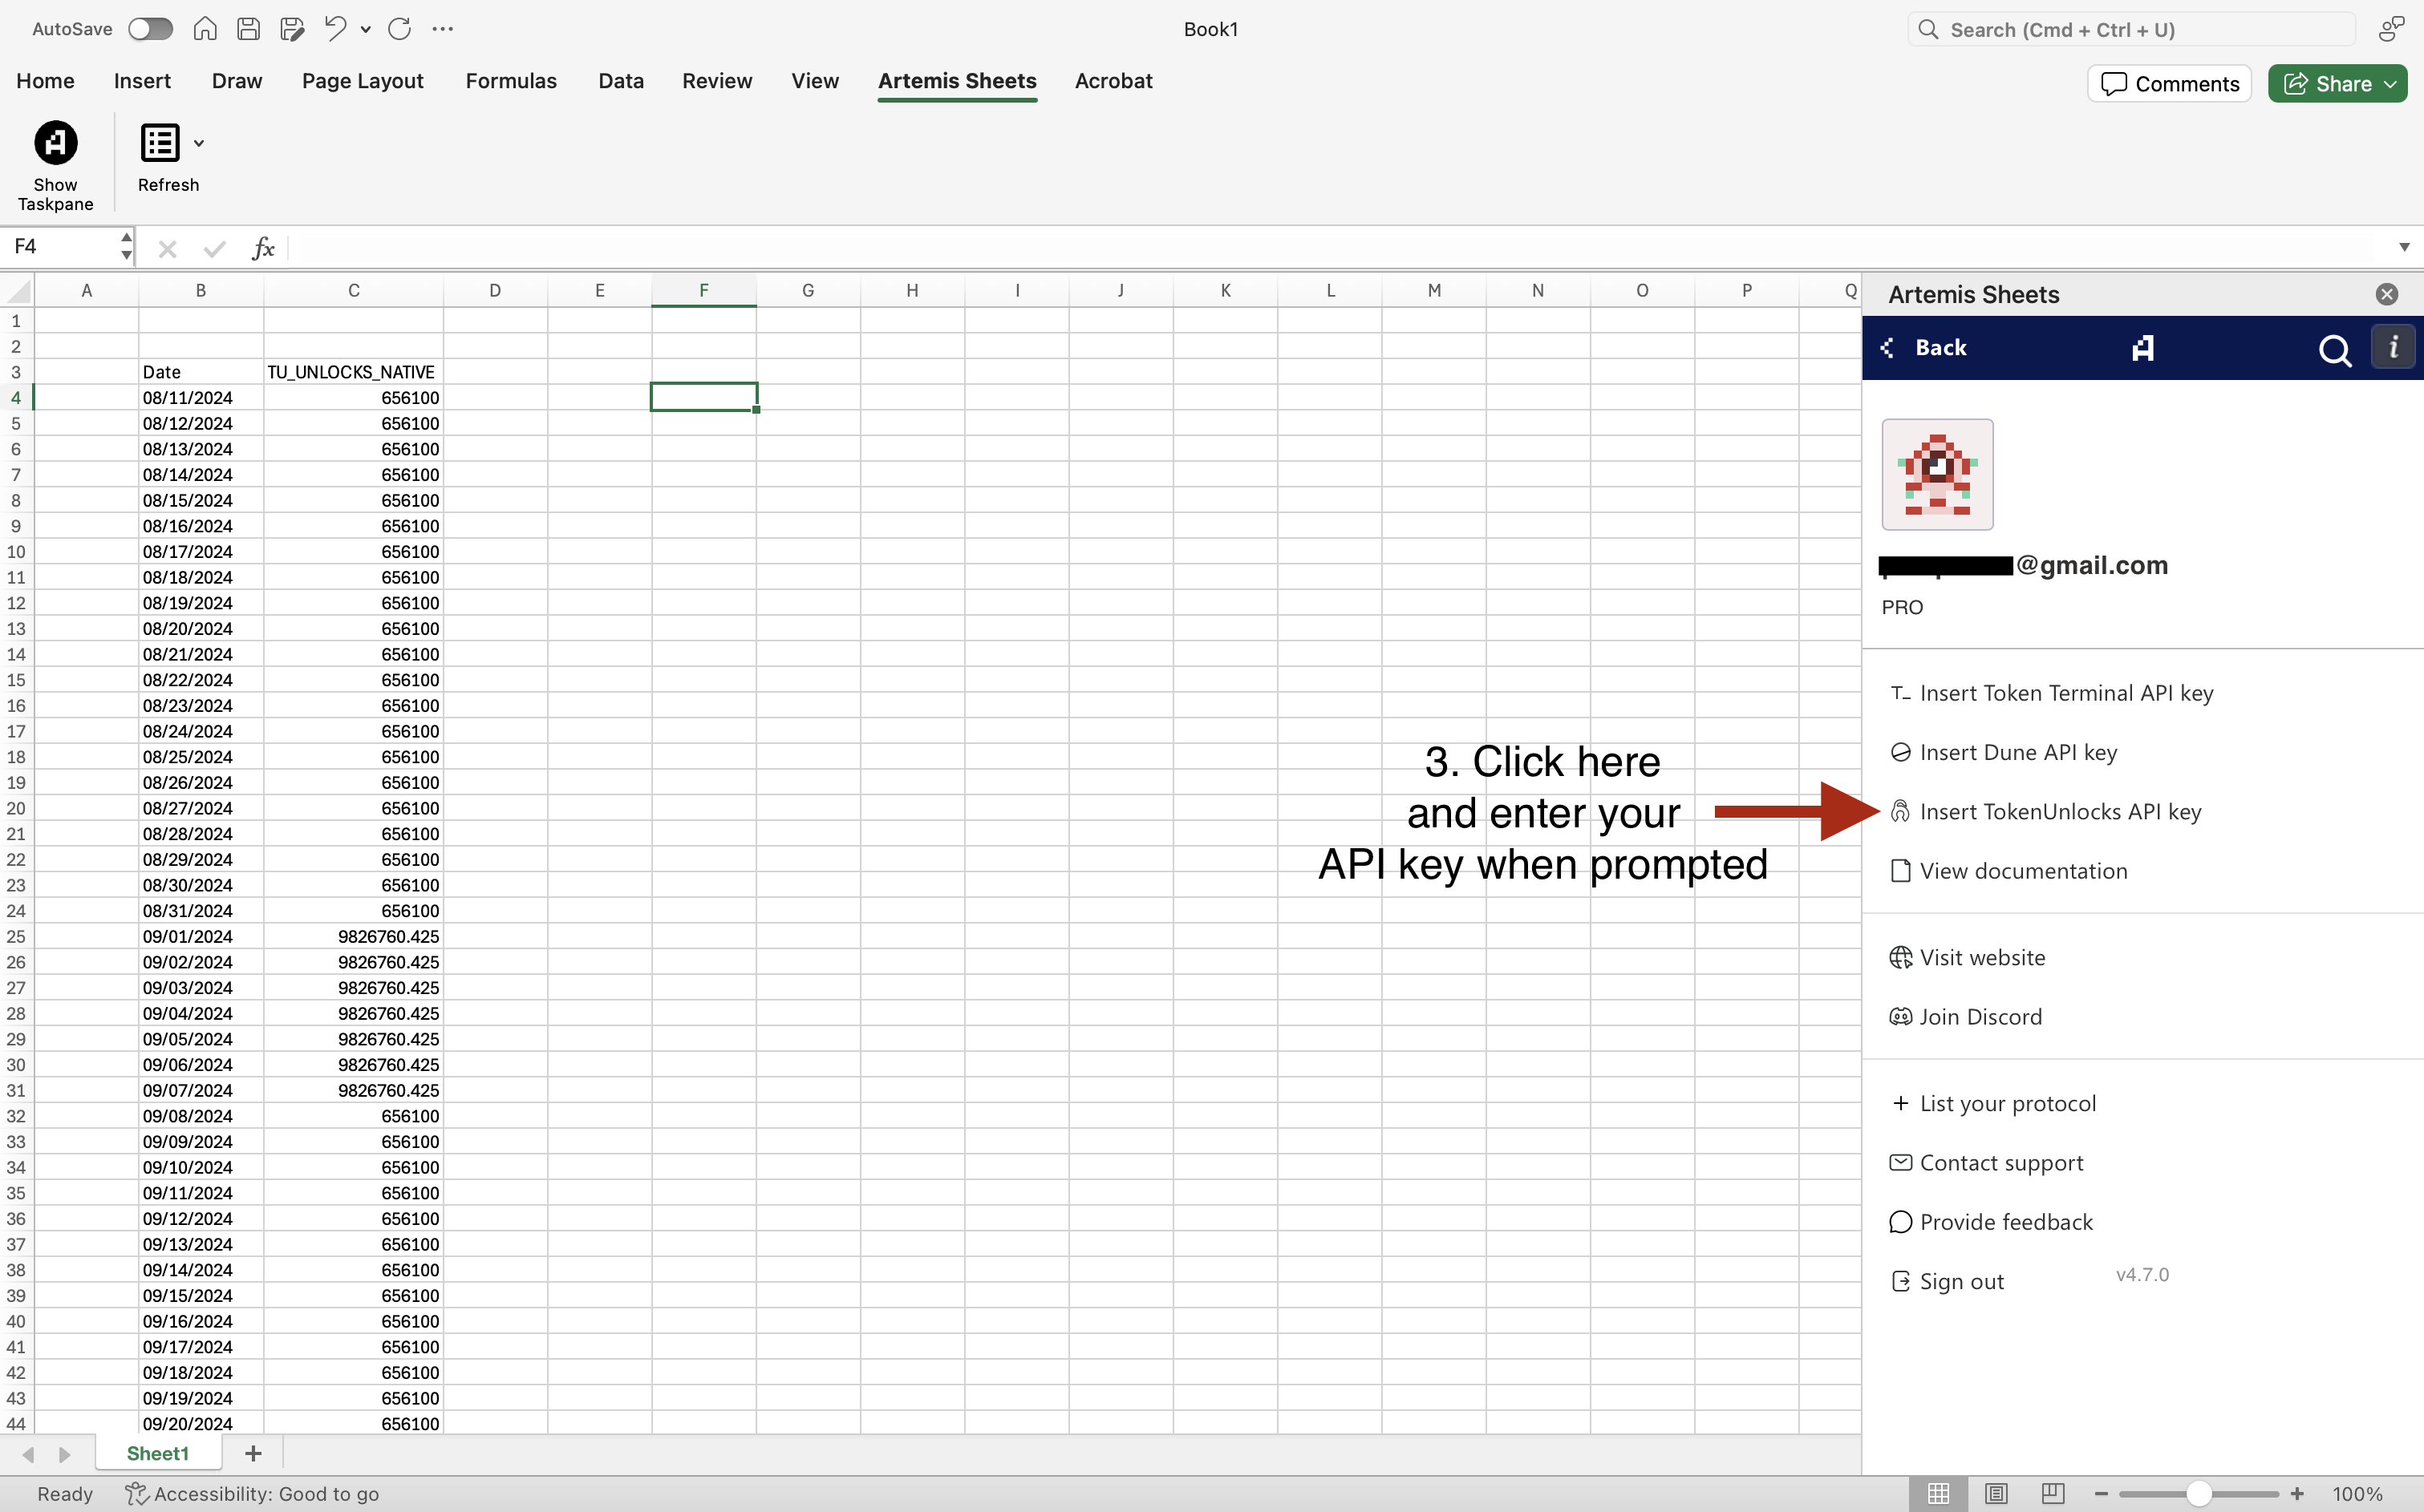Viewport: 2424px width, 1512px height.
Task: Click the cell with date 09/01/2024
Action: point(200,937)
